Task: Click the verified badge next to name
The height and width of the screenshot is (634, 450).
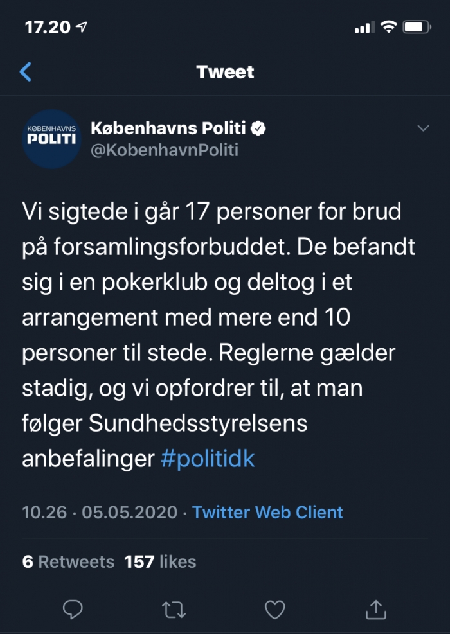Action: [x=258, y=128]
